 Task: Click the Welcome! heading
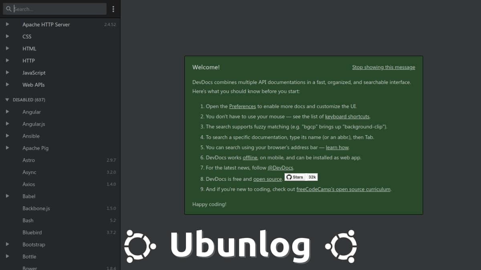[206, 67]
